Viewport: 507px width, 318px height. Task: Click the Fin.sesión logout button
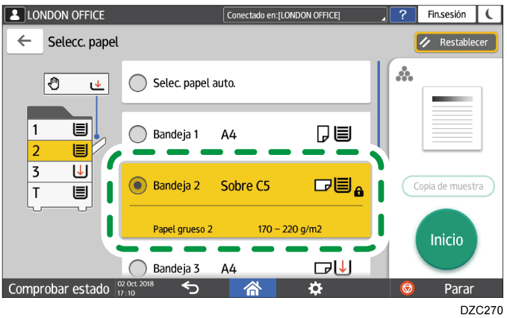pos(445,15)
